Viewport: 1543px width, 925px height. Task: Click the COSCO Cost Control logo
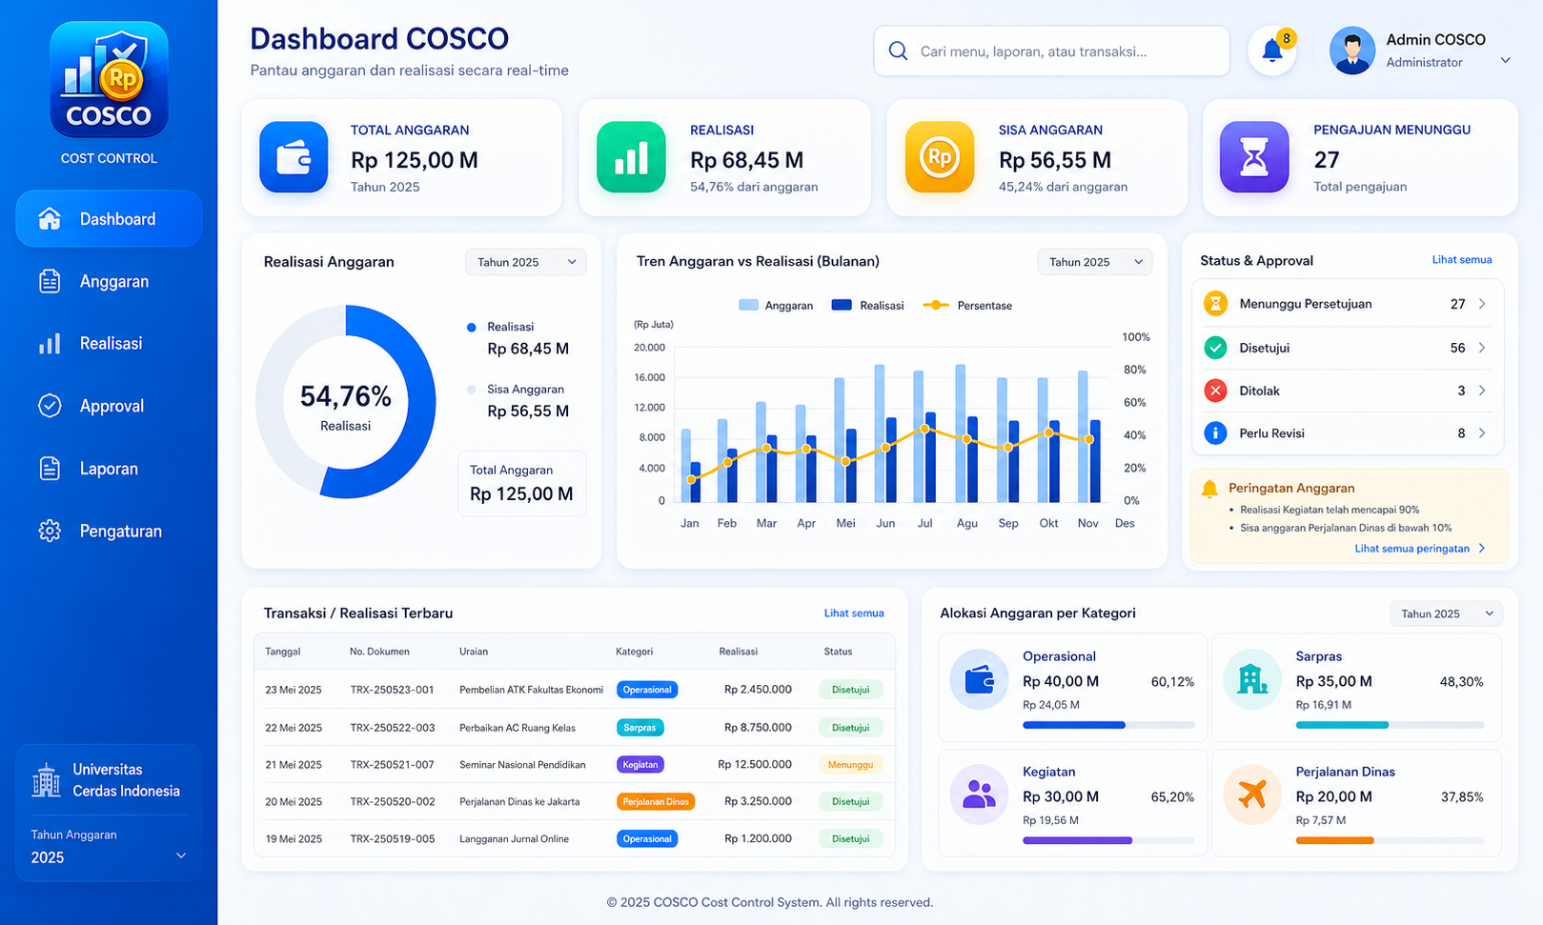click(109, 80)
